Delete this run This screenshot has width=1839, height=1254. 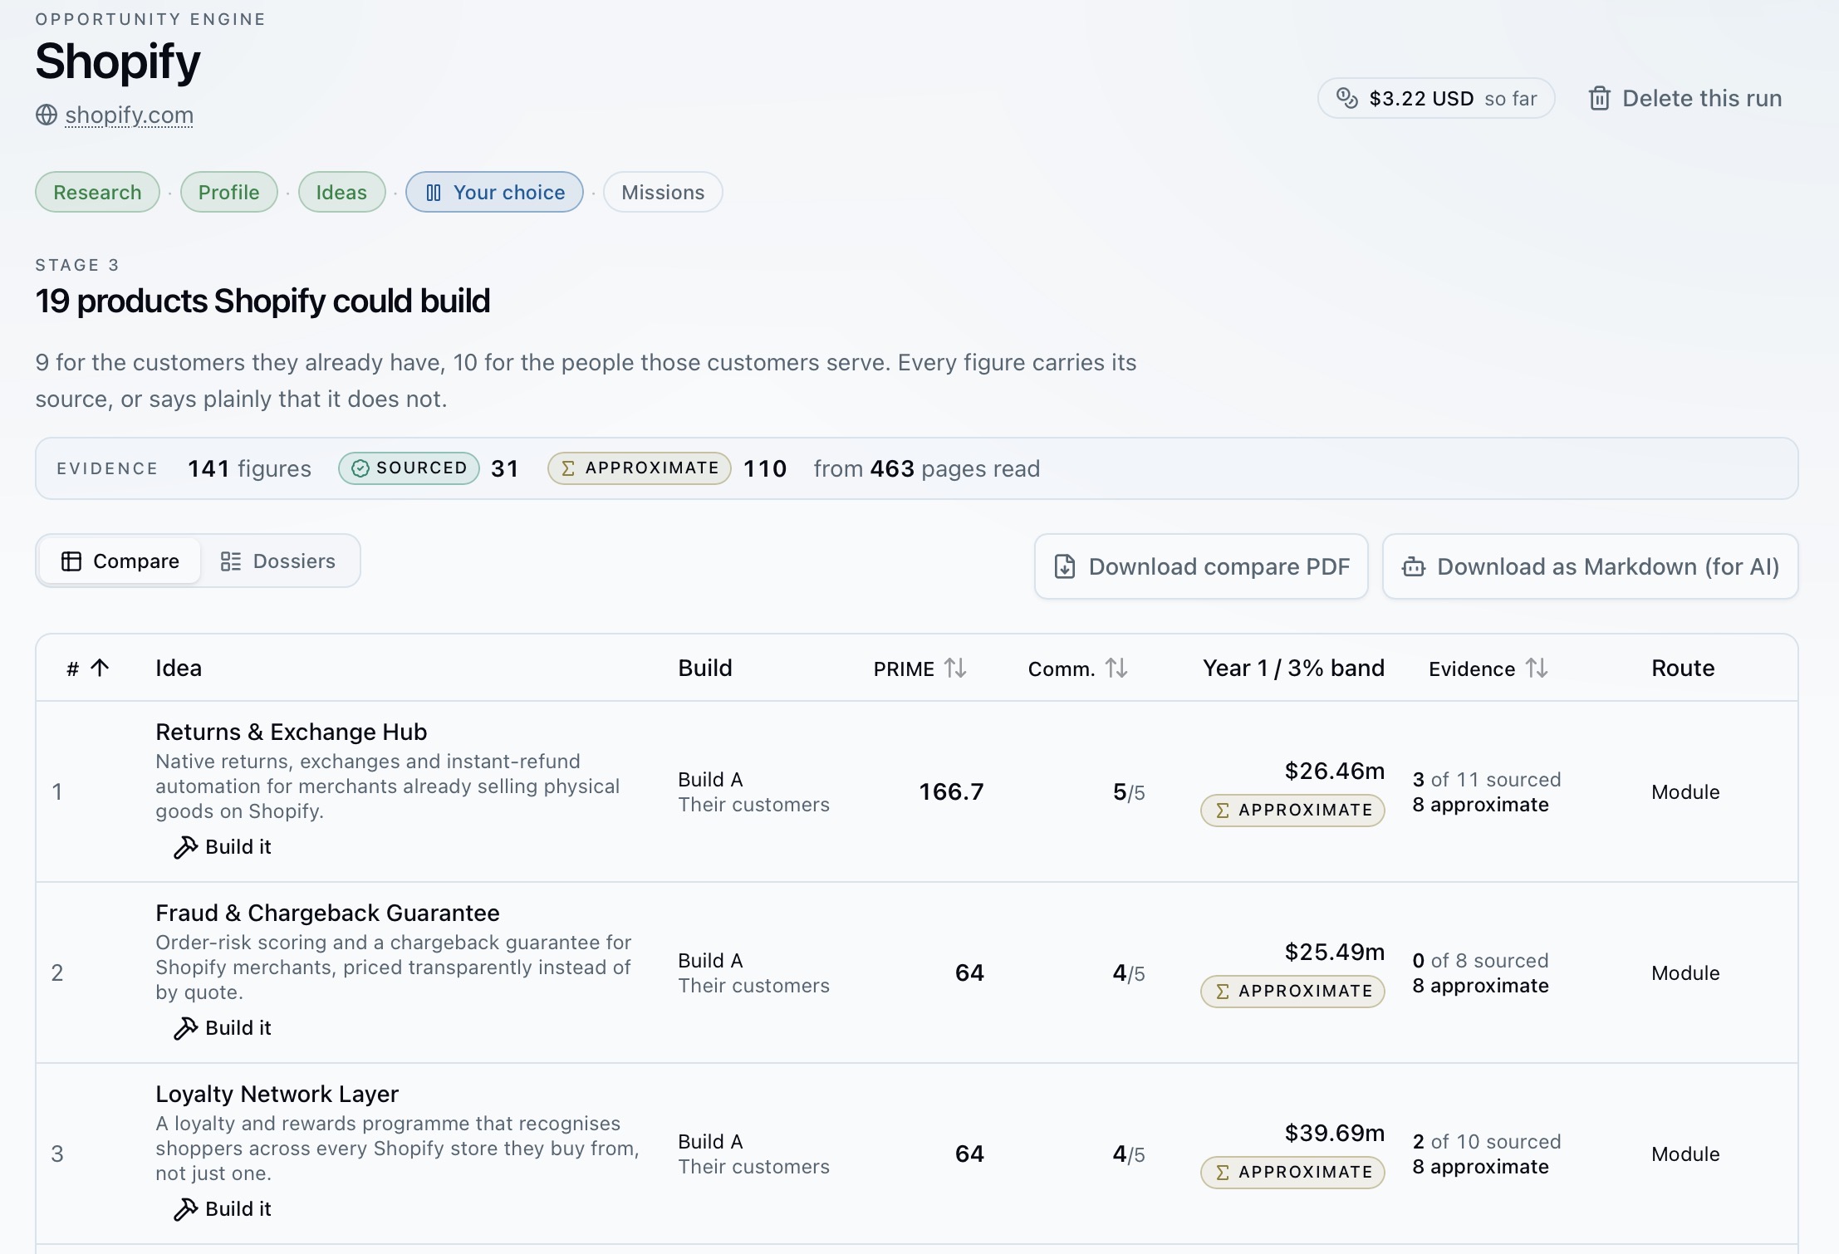click(x=1685, y=98)
